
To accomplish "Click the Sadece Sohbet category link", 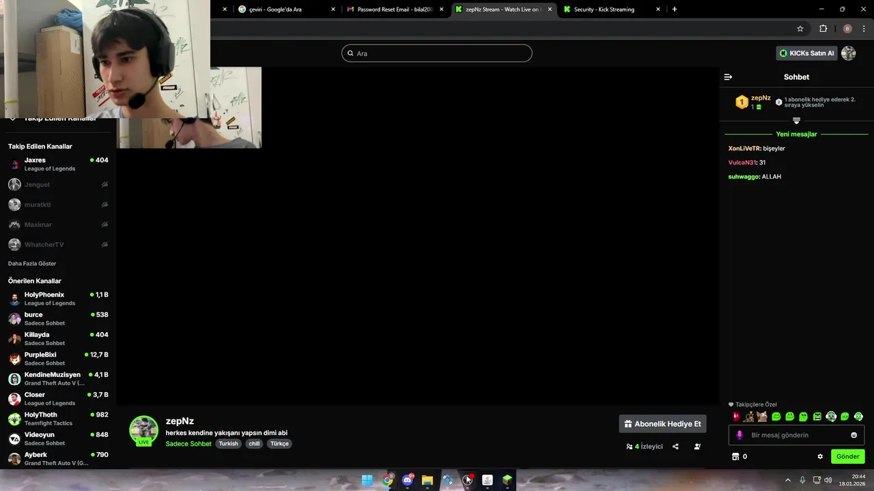I will 188,444.
